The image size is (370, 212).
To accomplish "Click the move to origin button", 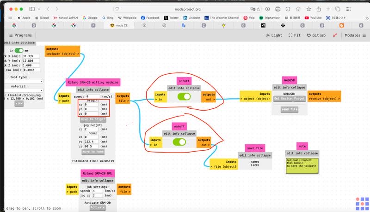I will 93,119.
